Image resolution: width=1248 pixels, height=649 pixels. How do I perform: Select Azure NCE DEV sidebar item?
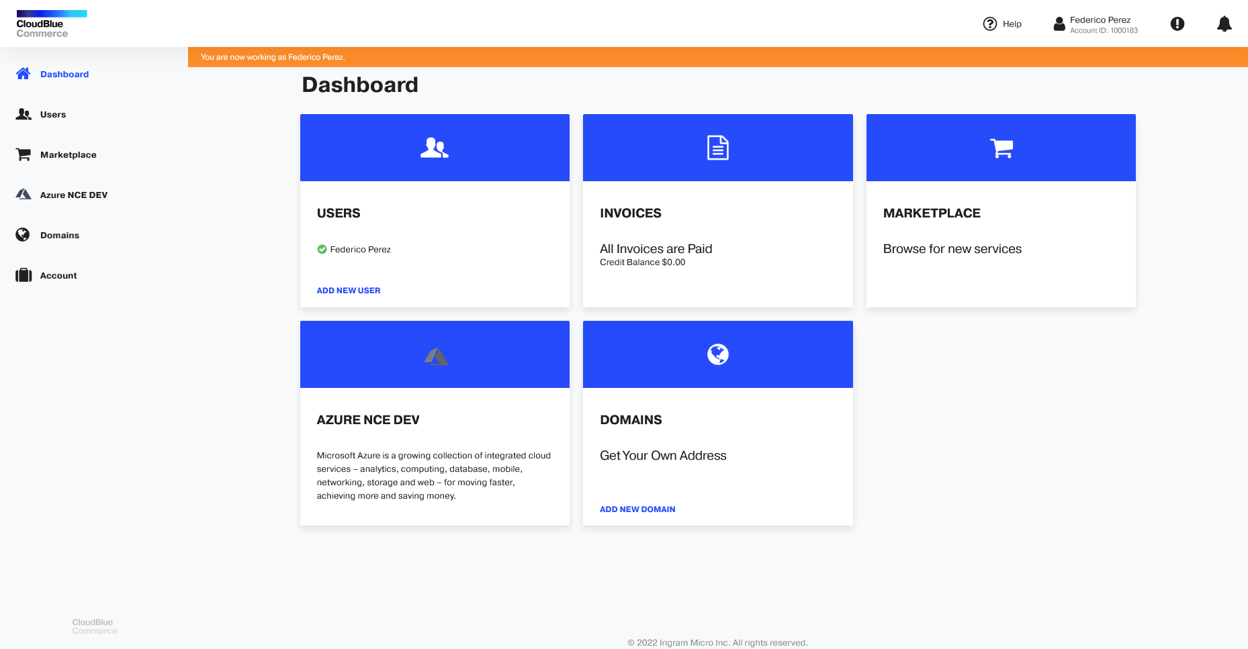[x=74, y=195]
